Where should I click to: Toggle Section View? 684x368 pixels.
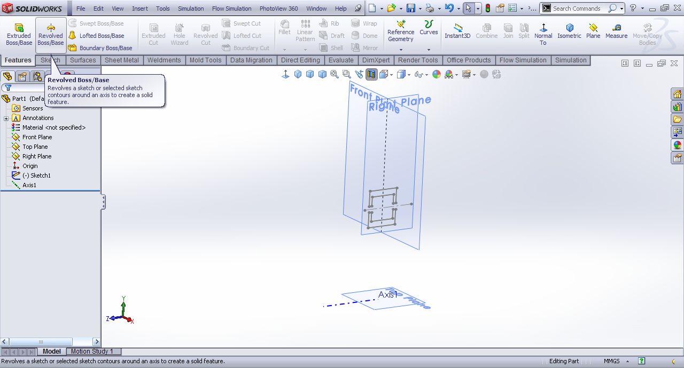[371, 74]
